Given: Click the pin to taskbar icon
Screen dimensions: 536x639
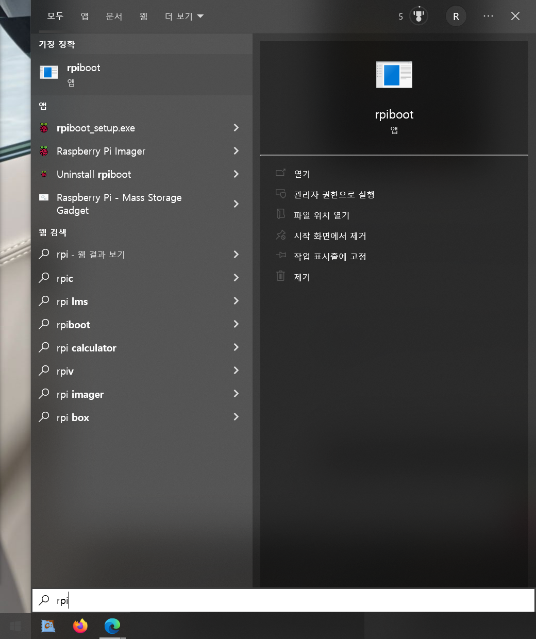Looking at the screenshot, I should (x=280, y=255).
